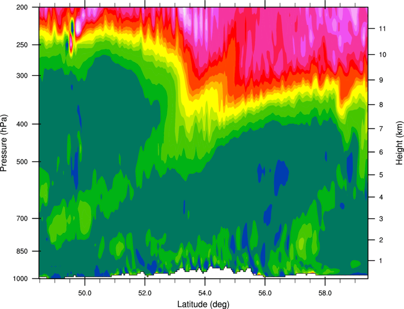Click the 54.0 latitude tick label

pyautogui.click(x=205, y=293)
